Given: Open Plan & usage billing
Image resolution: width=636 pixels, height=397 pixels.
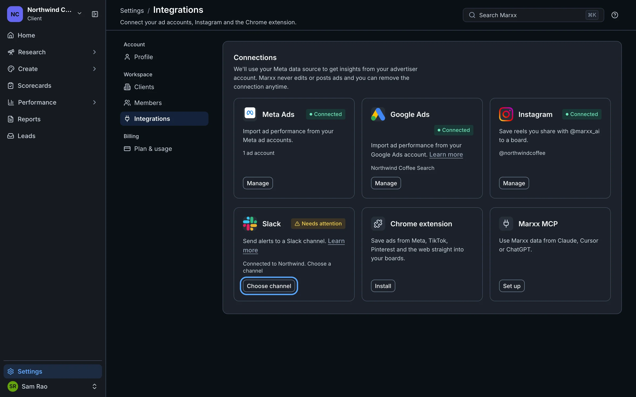Looking at the screenshot, I should click(164, 148).
